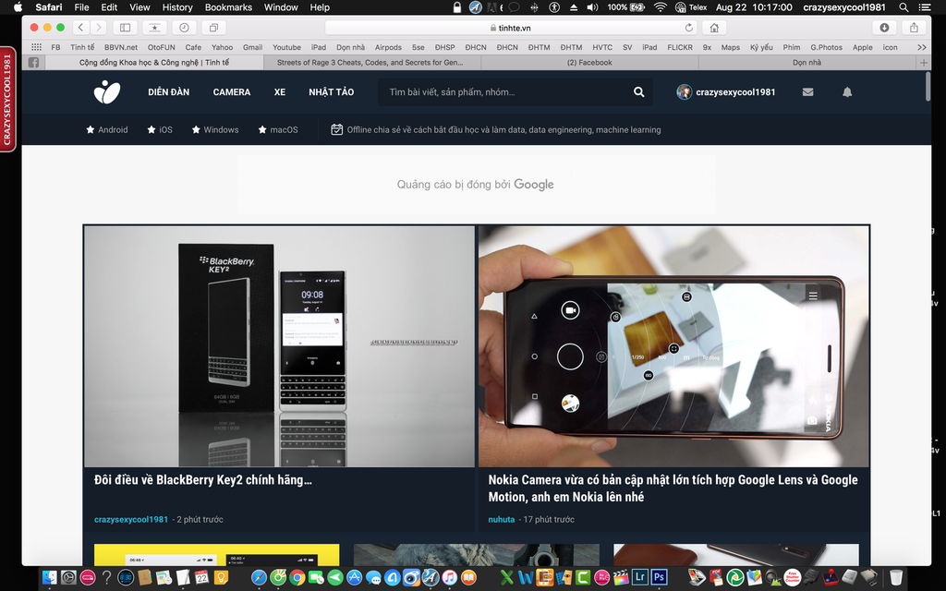Viewport: 946px width, 591px height.
Task: Open the Telex input source menu
Action: pos(691,7)
